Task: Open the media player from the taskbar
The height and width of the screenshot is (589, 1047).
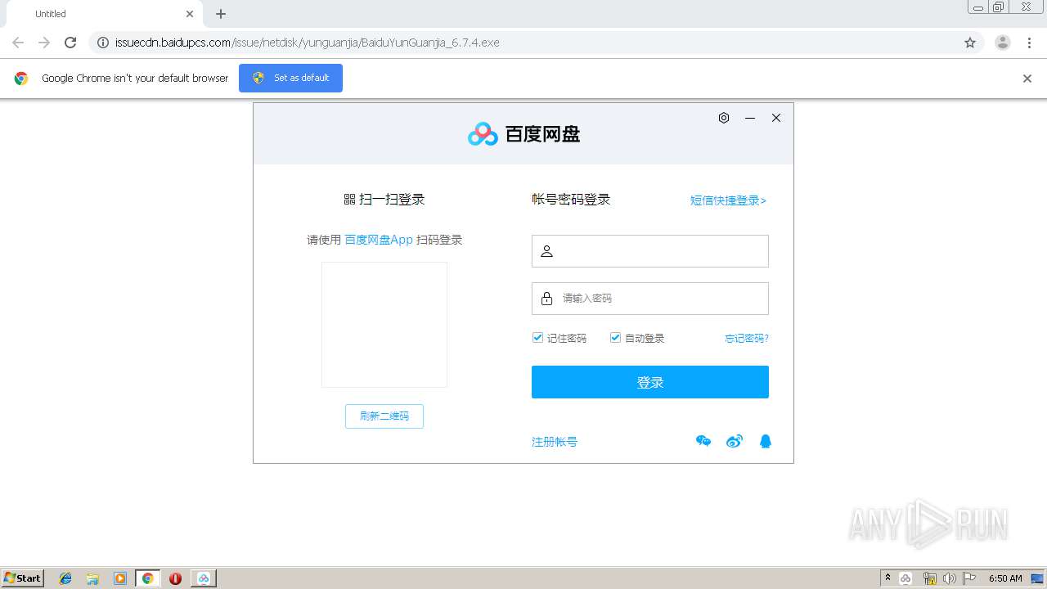Action: pyautogui.click(x=120, y=578)
